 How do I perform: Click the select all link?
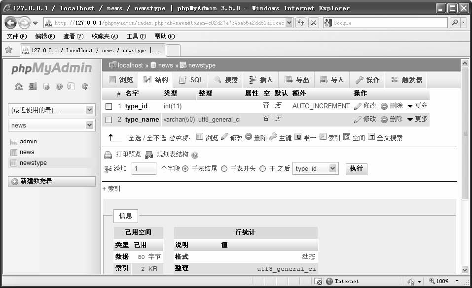click(x=135, y=138)
